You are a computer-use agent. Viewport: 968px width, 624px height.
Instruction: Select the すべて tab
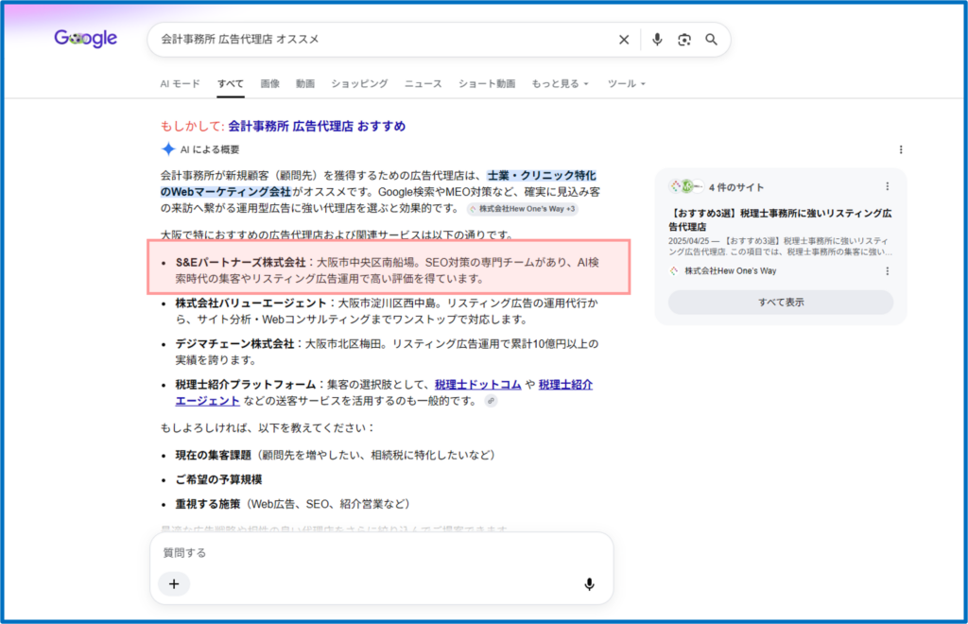[x=231, y=83]
